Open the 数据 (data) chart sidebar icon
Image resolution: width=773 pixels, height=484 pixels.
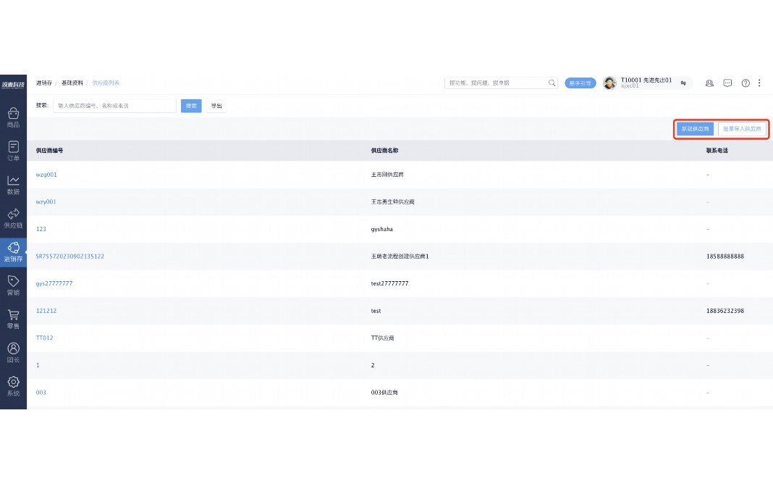[x=13, y=185]
